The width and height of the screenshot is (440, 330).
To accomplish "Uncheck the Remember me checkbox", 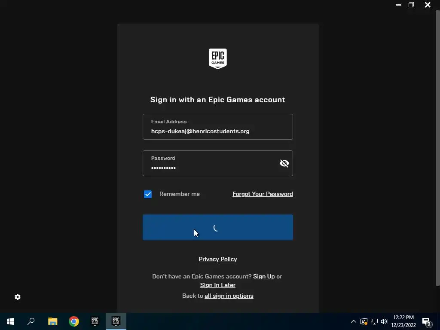I will [148, 194].
